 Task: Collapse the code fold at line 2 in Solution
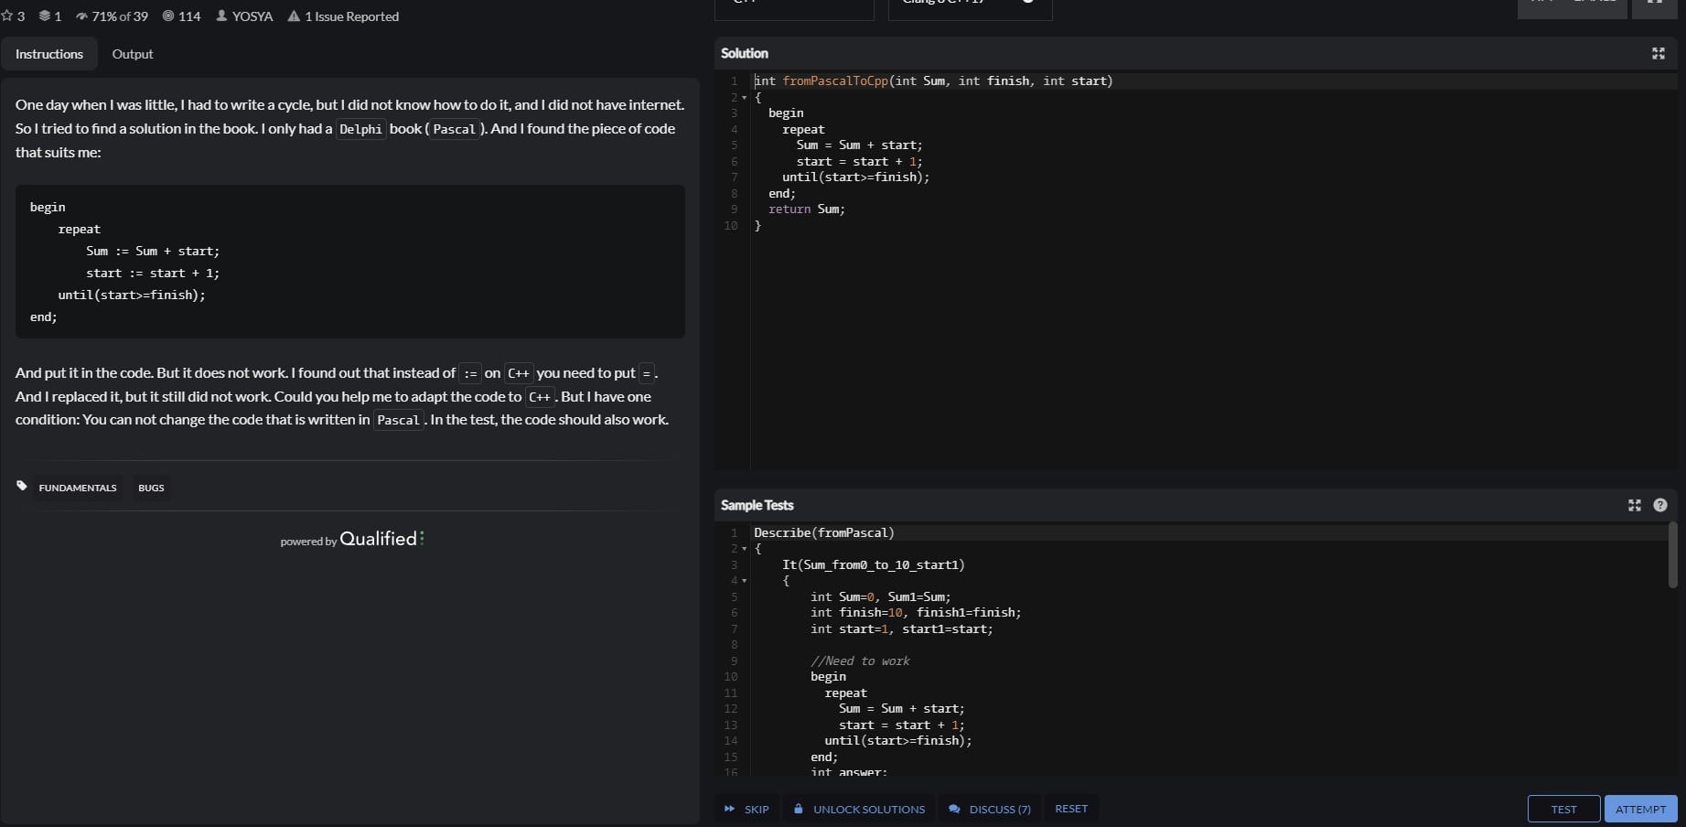(x=744, y=97)
